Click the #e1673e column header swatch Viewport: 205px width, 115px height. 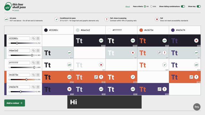(141, 30)
